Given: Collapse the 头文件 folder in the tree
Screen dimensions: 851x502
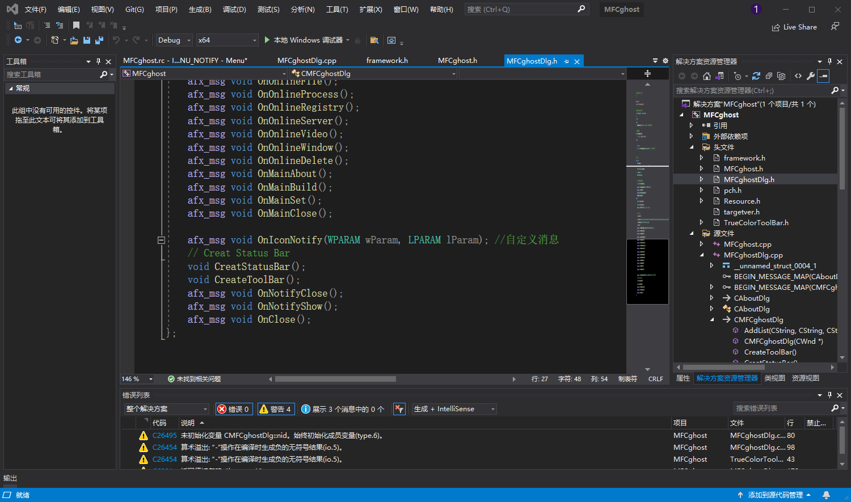Looking at the screenshot, I should [692, 147].
